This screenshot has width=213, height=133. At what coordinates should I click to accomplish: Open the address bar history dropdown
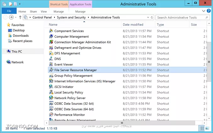(x=148, y=17)
